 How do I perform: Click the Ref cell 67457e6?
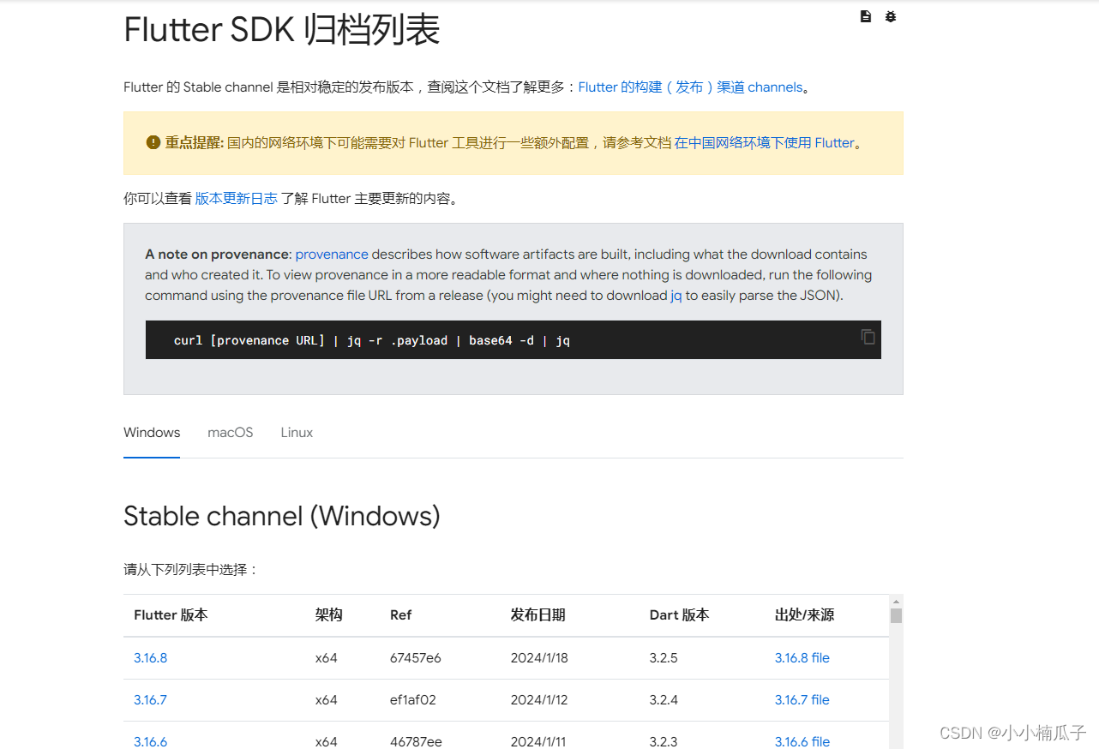click(416, 658)
